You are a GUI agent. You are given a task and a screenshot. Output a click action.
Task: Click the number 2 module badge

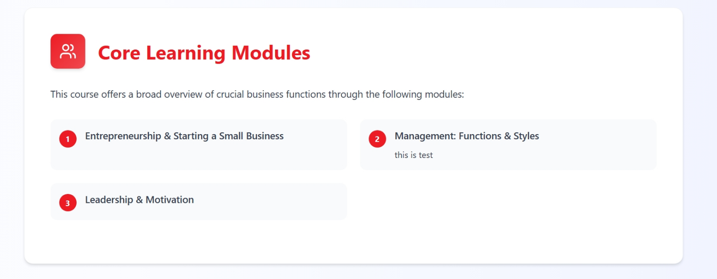pyautogui.click(x=377, y=139)
